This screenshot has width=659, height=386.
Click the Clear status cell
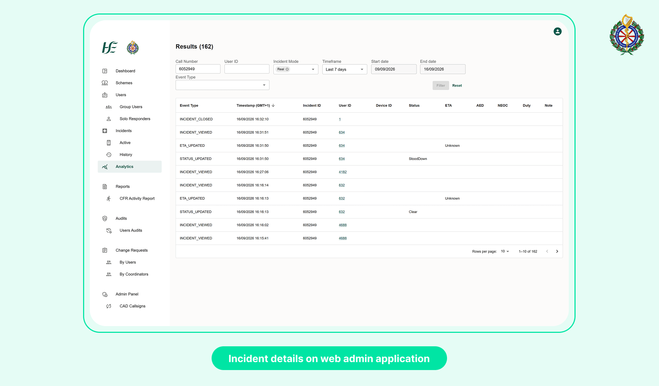pos(413,212)
